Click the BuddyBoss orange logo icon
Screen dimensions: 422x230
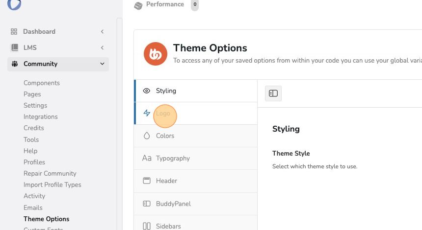click(x=155, y=54)
